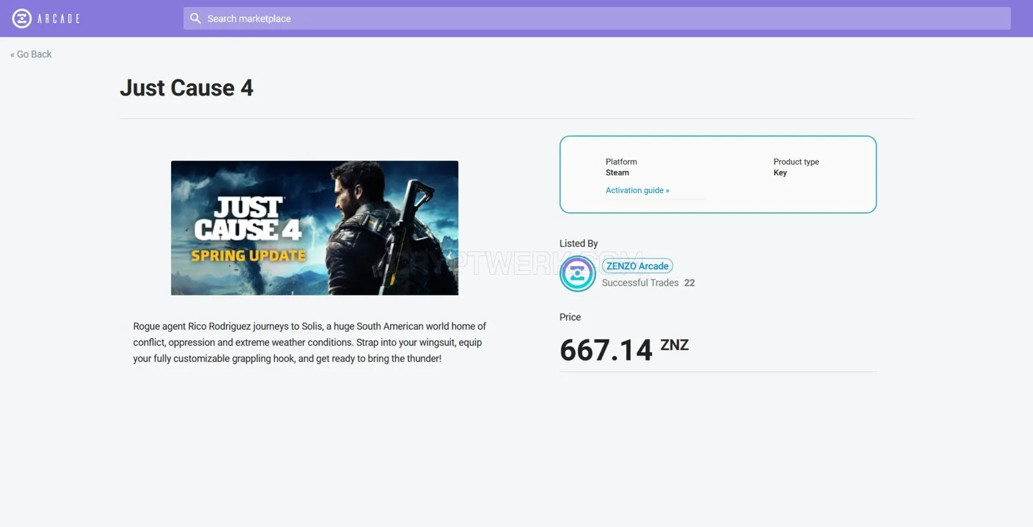Click the ZENZO Arcade seller avatar

coord(577,273)
